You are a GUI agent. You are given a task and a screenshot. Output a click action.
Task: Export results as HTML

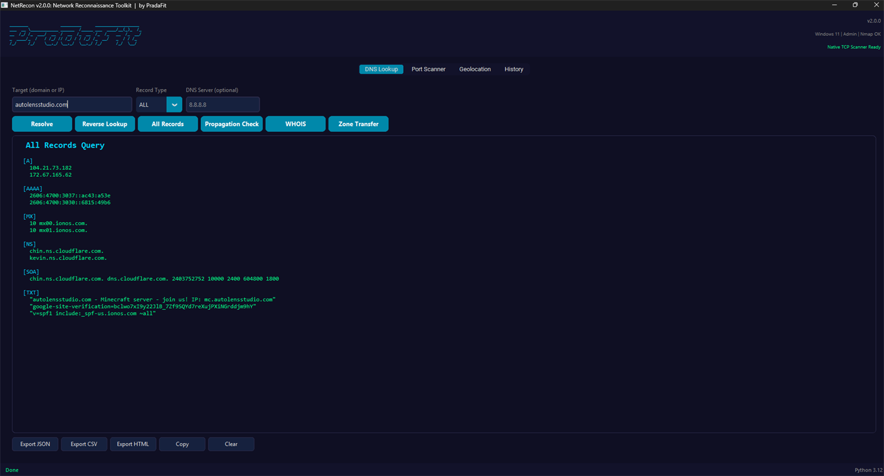coord(133,444)
